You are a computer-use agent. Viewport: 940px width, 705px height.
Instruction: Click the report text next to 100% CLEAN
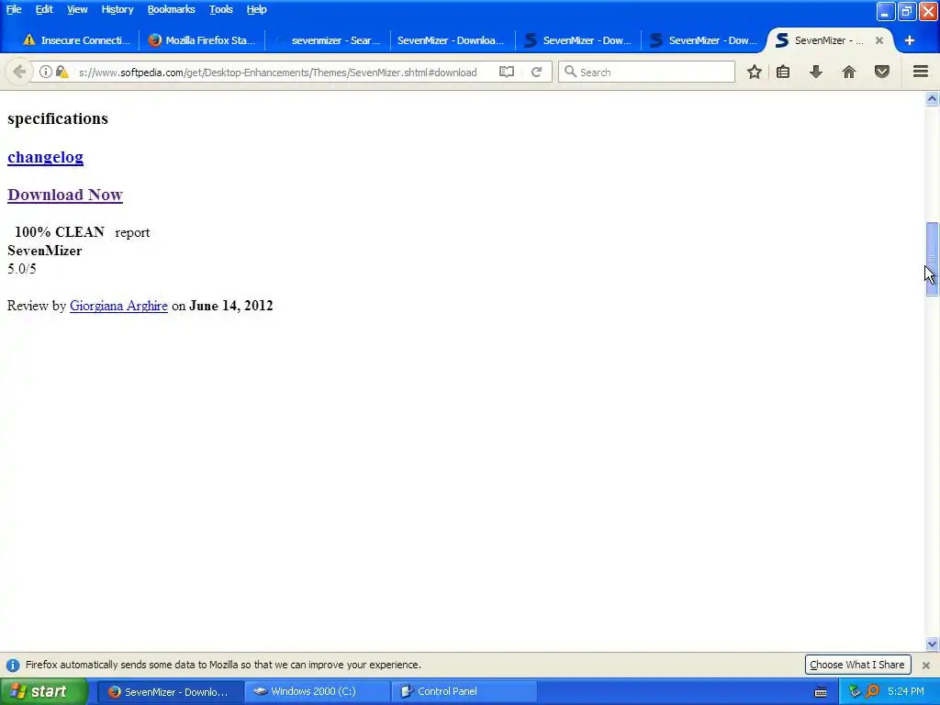(x=132, y=232)
